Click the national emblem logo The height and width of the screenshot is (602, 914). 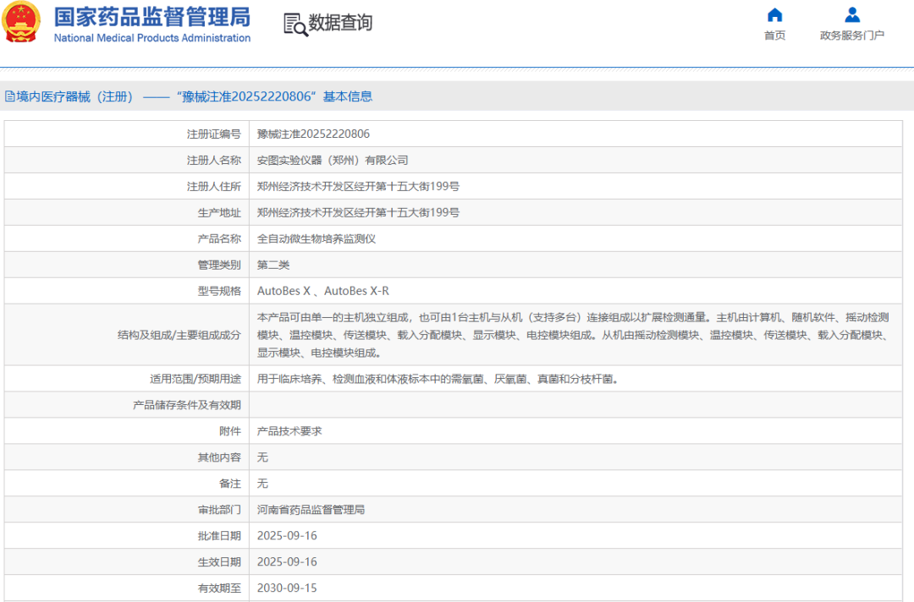pos(21,23)
